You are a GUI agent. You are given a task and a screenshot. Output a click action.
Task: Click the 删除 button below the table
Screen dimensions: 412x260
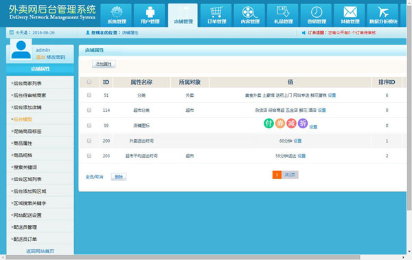coord(119,177)
